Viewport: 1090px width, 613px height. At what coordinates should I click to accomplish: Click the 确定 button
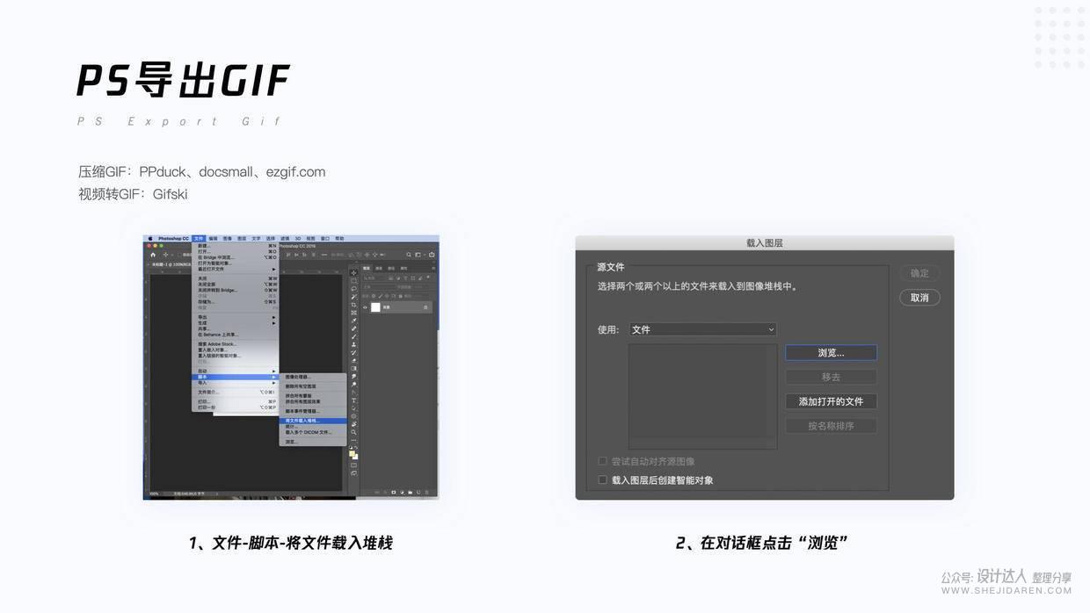[x=919, y=273]
